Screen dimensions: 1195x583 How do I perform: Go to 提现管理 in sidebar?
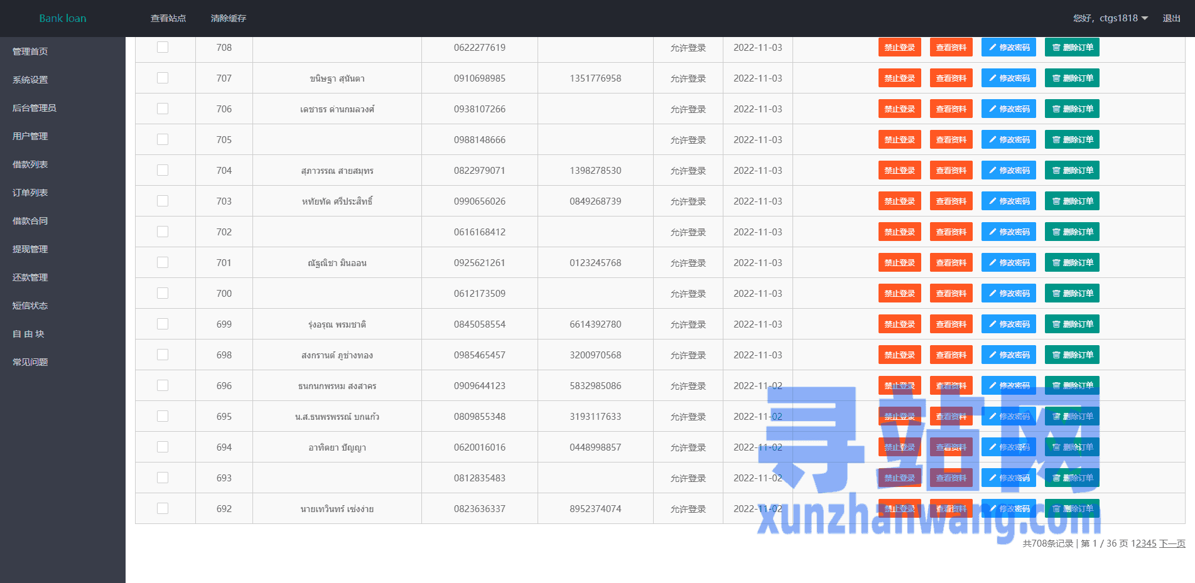coord(30,249)
